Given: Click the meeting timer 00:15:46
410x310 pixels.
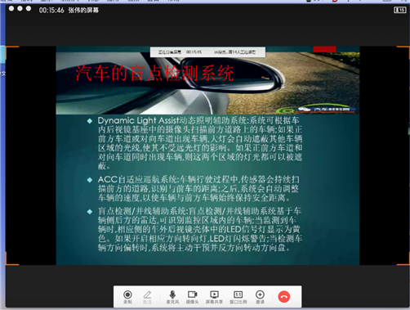Looking at the screenshot, I should [51, 11].
